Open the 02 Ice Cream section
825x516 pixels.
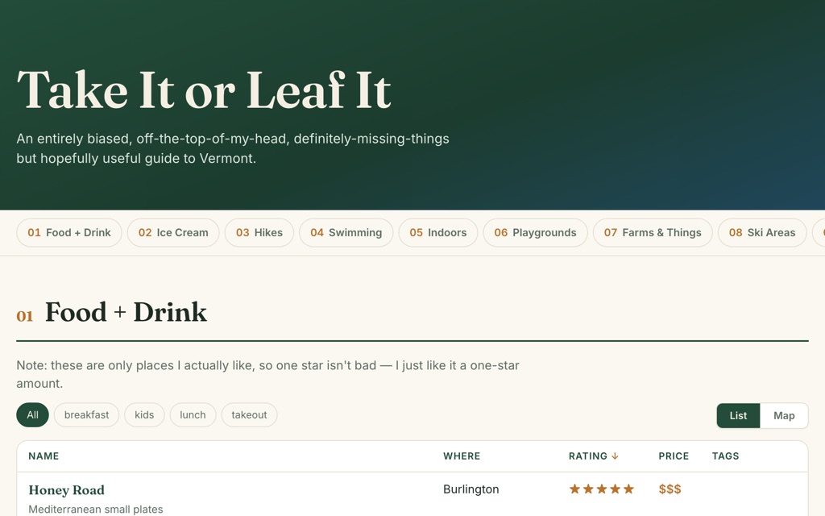tap(173, 233)
